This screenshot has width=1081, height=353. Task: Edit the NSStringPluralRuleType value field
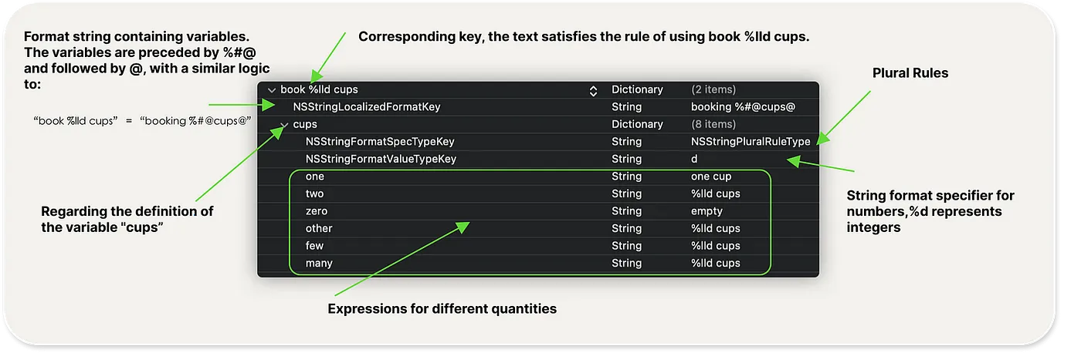pos(751,142)
